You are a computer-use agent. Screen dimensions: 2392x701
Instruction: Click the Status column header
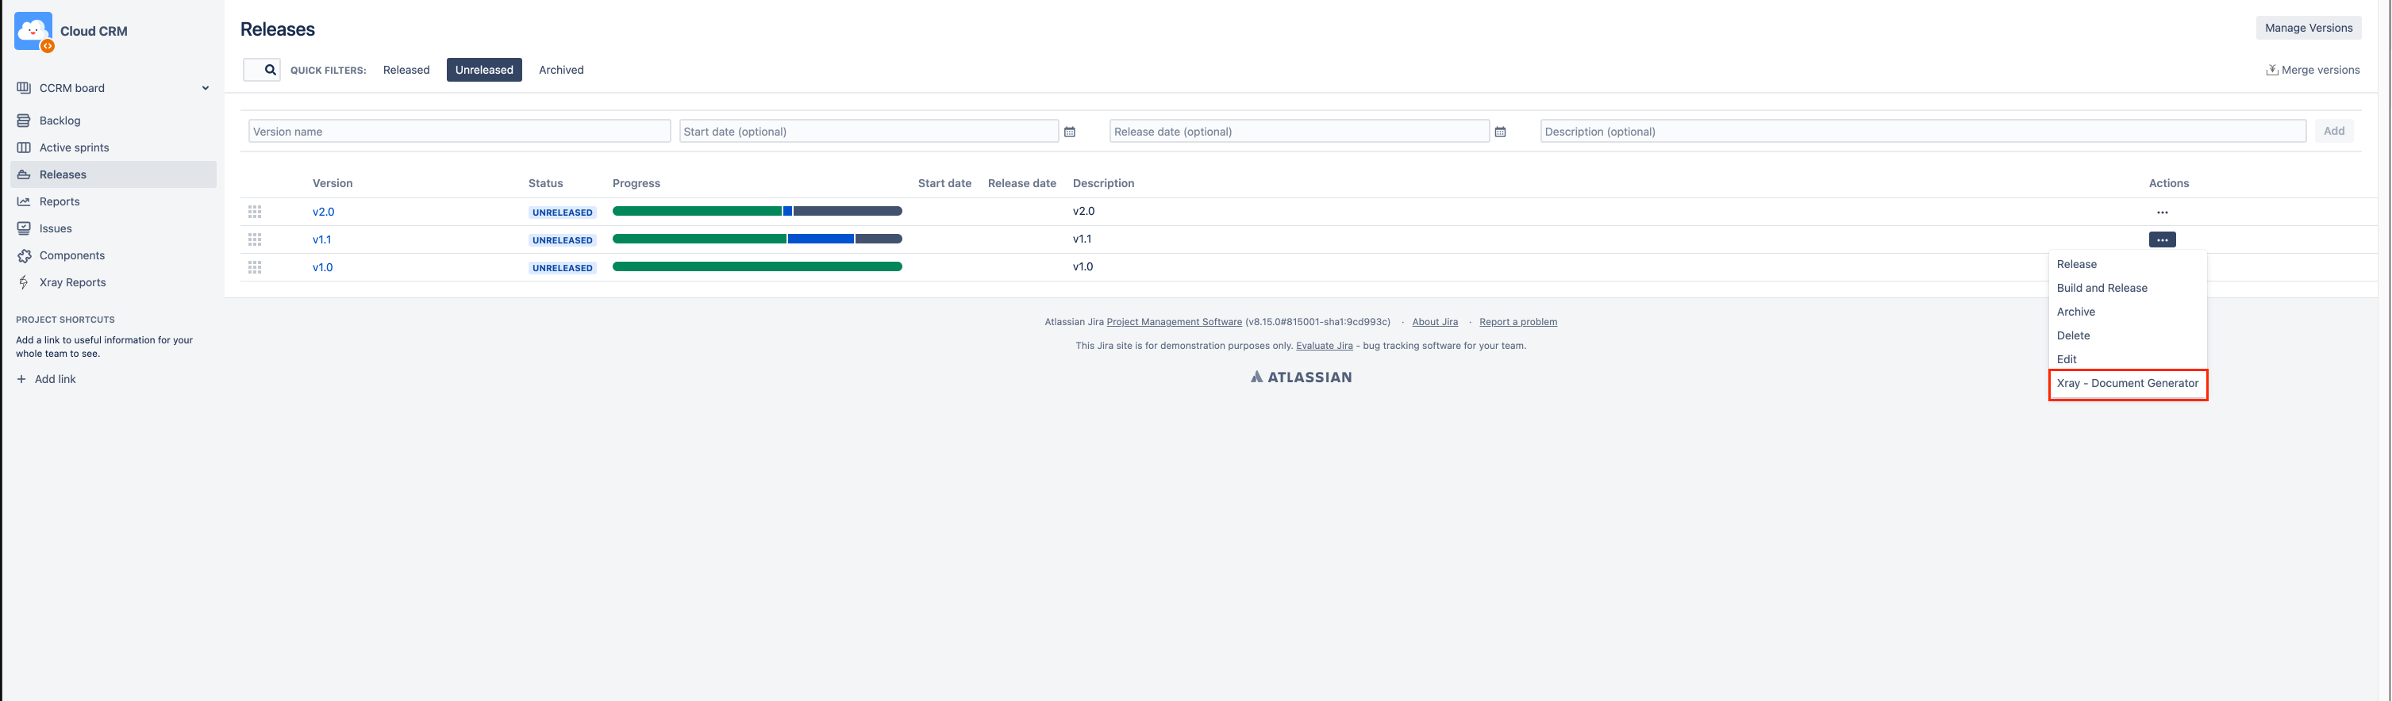pos(546,184)
